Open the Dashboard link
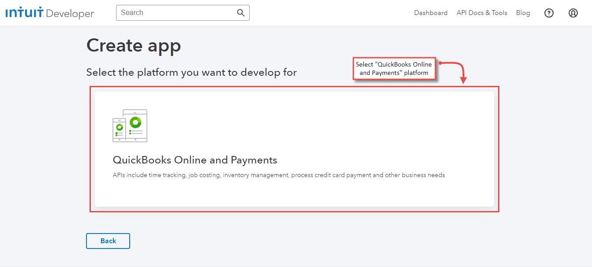Viewport: 592px width, 267px height. 431,13
